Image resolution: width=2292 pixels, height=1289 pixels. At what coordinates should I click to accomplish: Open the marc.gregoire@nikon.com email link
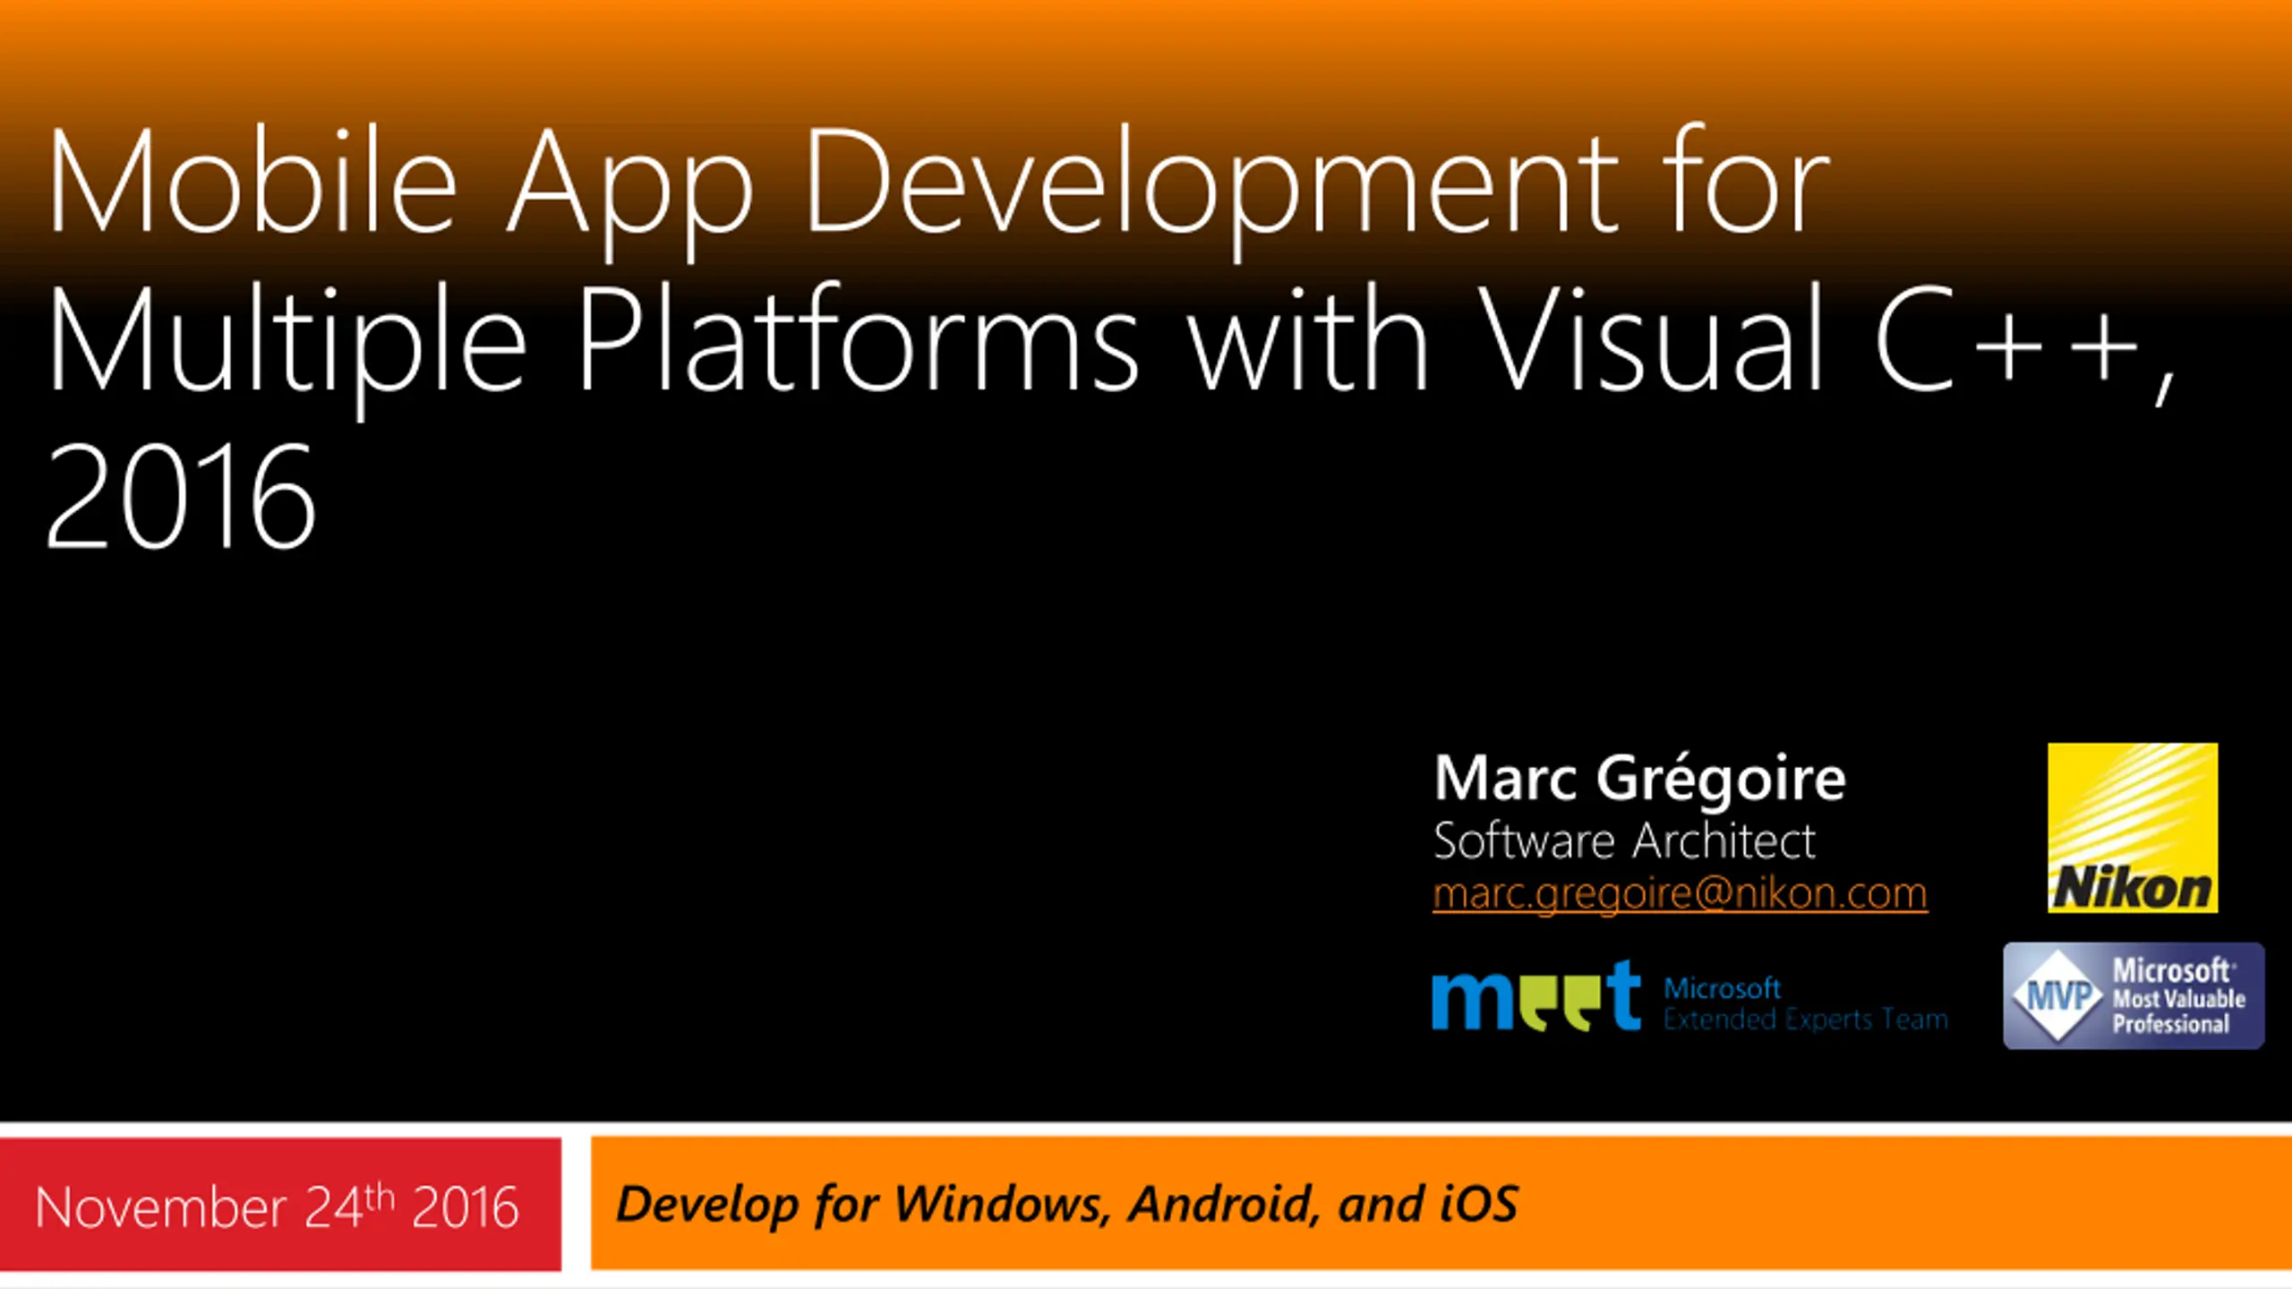[1680, 893]
